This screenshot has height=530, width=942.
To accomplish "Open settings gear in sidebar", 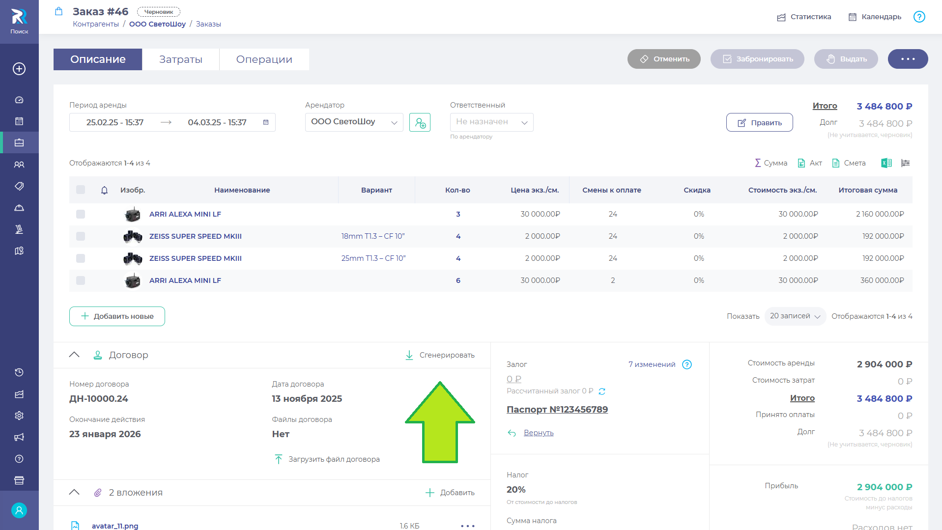I will point(19,416).
